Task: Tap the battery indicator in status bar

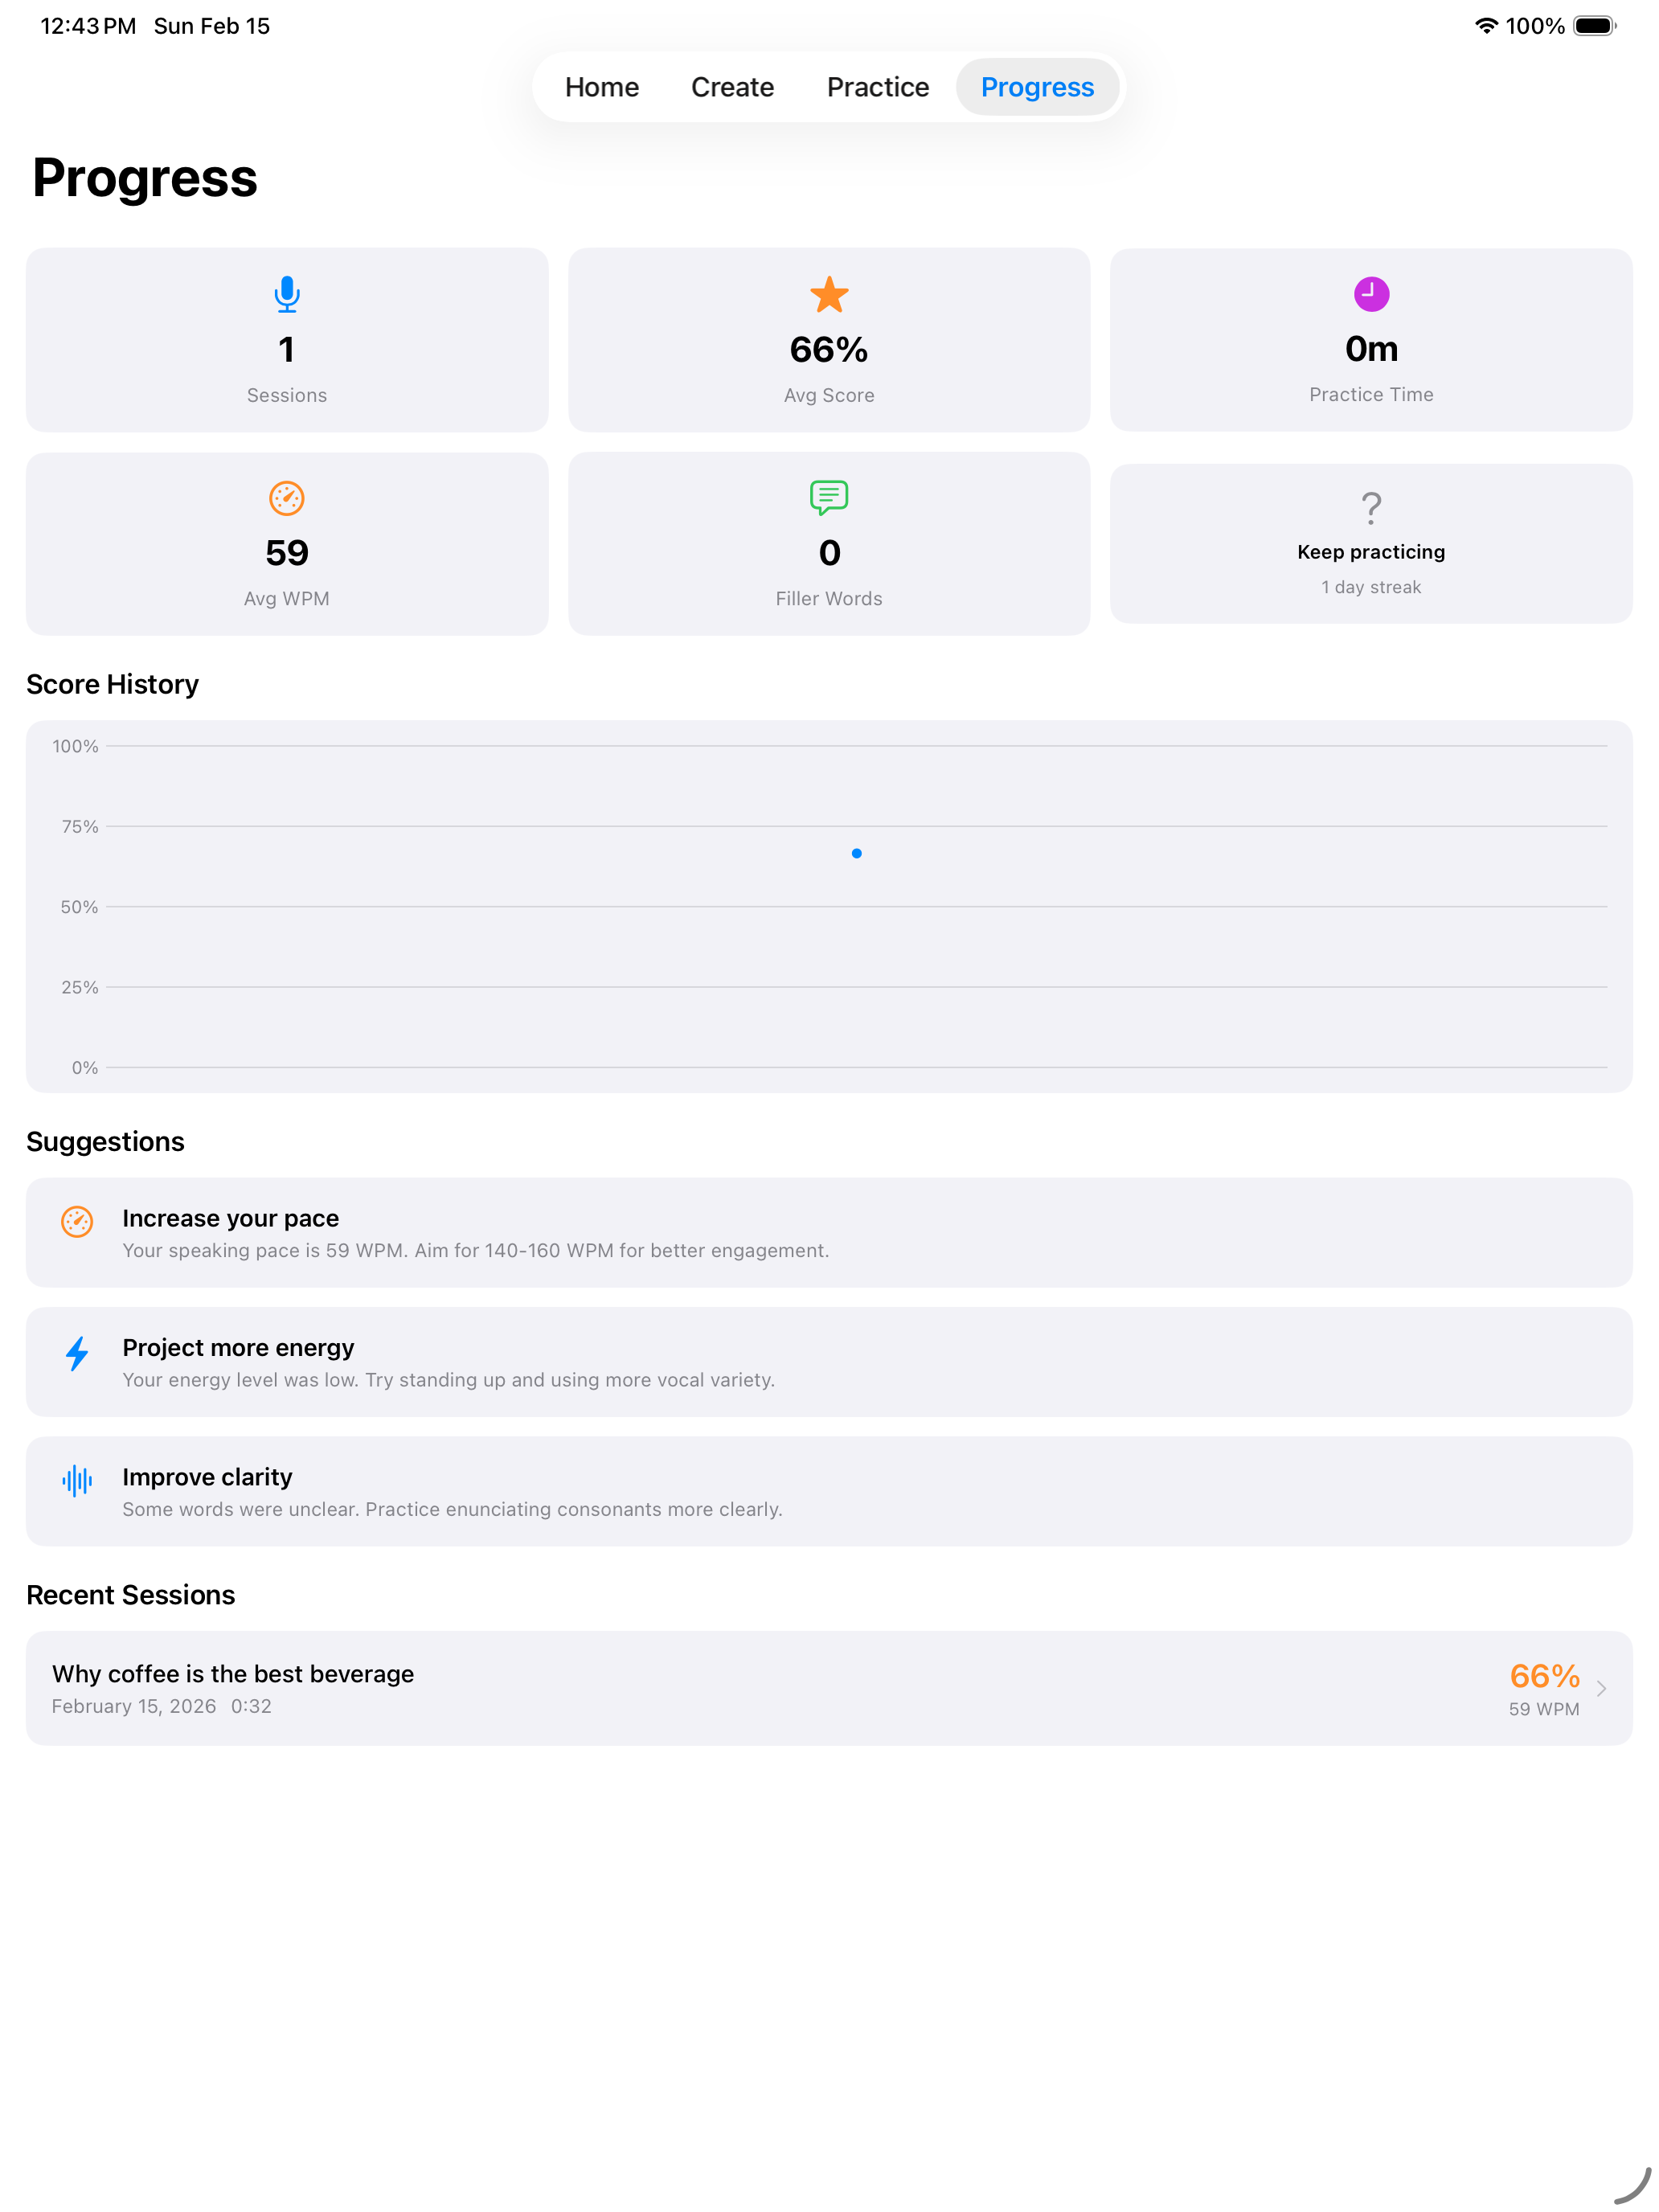Action: [1595, 26]
